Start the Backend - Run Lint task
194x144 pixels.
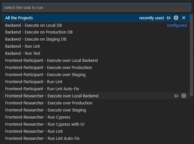point(96,46)
